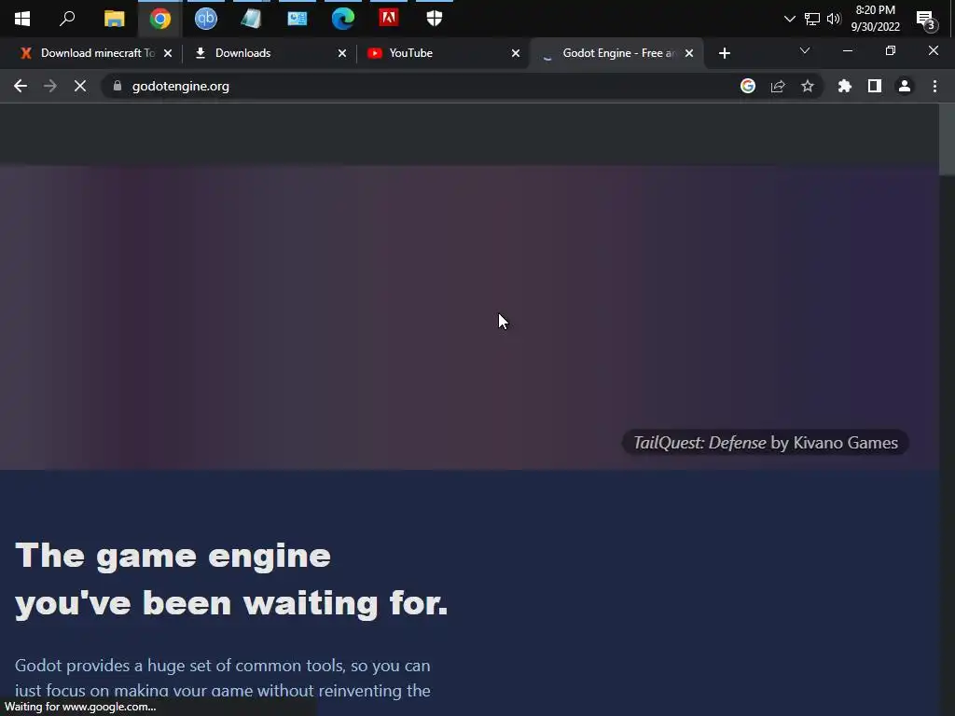The image size is (955, 716).
Task: Click the page's vertical scrollbar thumb
Action: tap(947, 140)
